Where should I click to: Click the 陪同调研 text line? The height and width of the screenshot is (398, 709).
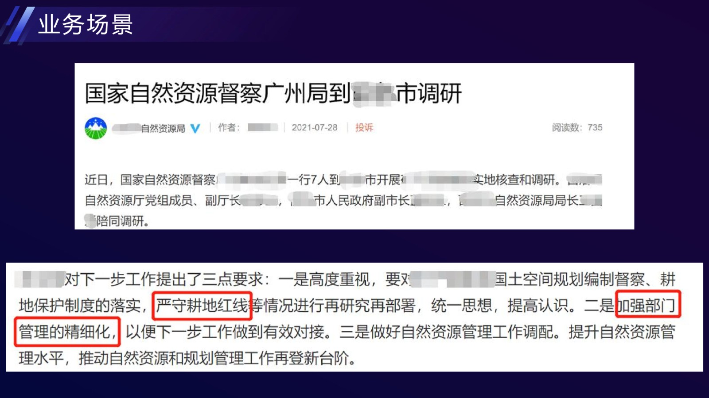point(117,221)
